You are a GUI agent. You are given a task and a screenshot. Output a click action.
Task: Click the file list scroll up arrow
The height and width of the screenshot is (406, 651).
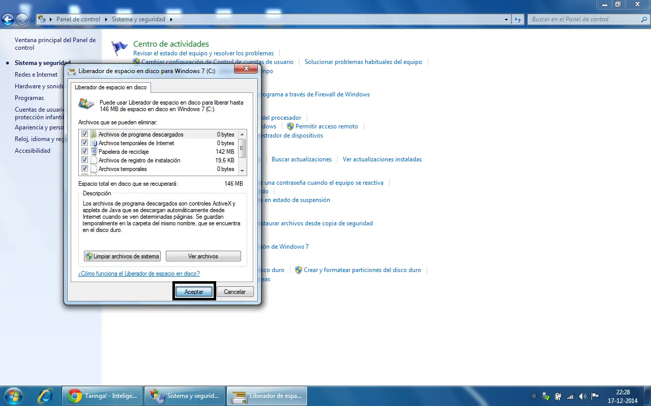click(x=243, y=134)
